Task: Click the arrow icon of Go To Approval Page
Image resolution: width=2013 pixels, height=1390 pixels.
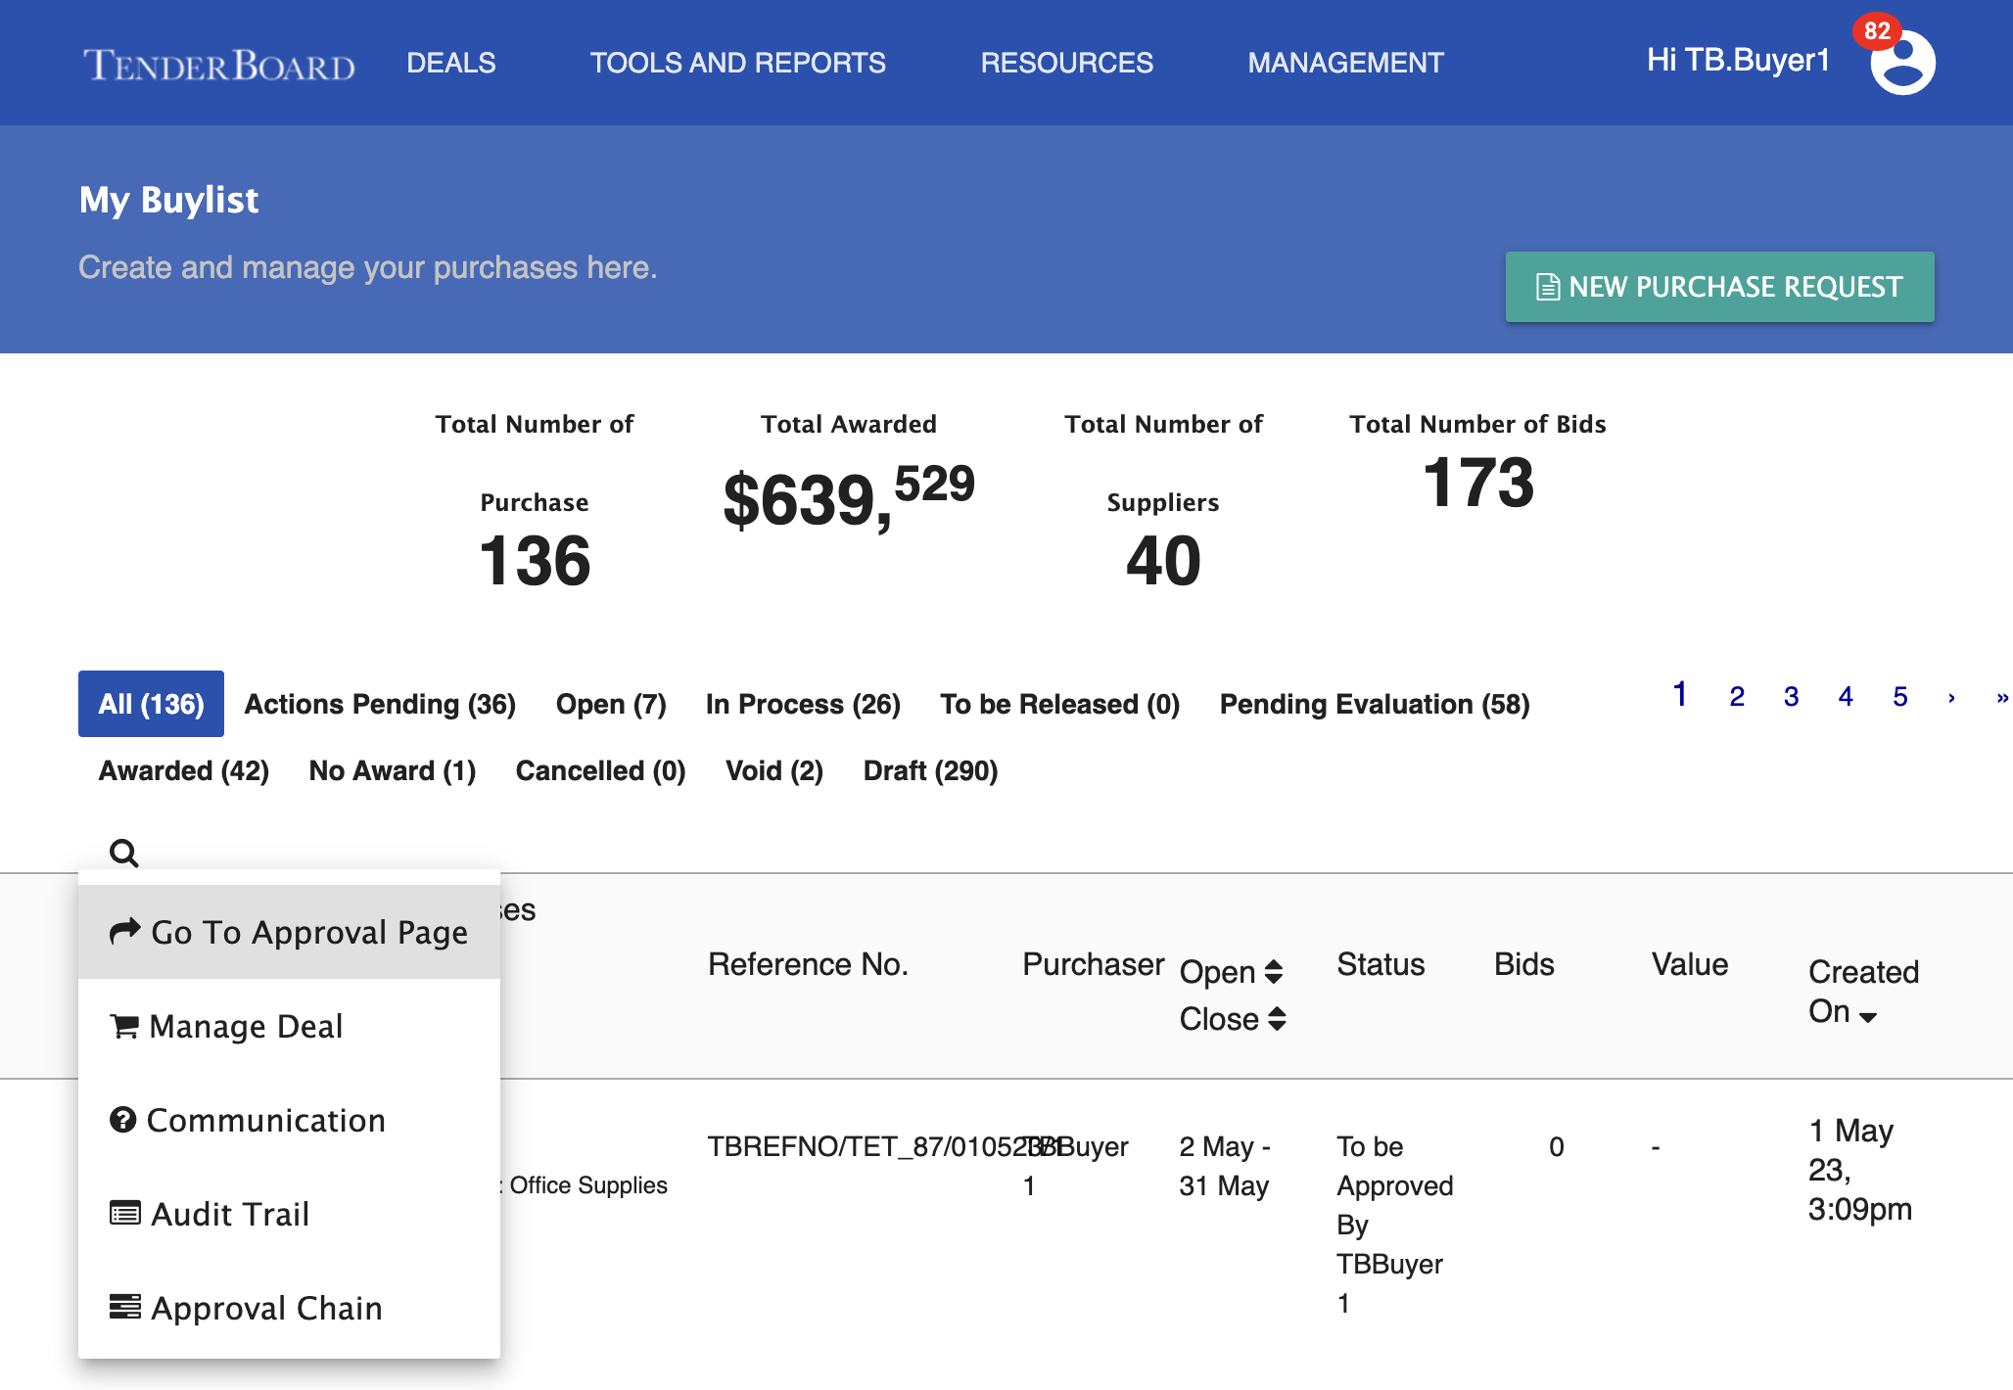Action: pos(125,931)
